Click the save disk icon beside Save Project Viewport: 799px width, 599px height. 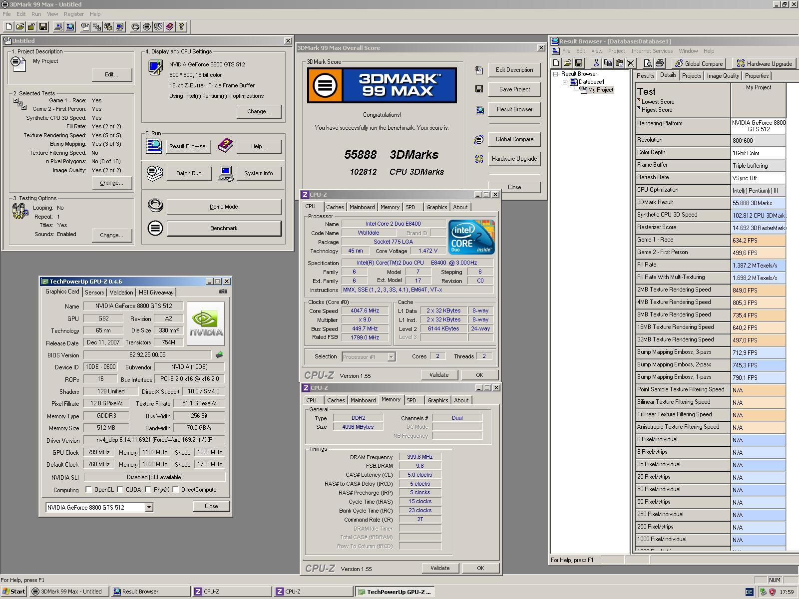coord(479,89)
